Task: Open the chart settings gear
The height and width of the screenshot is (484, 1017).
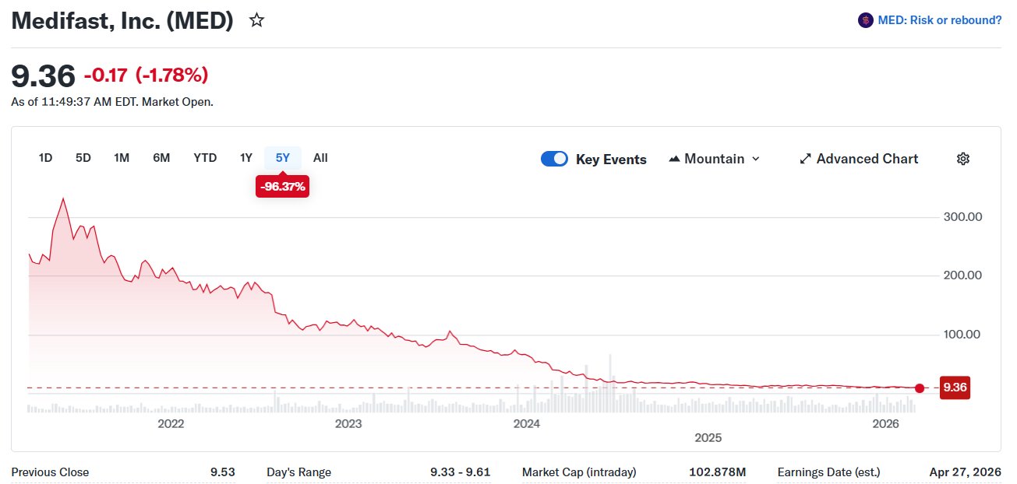Action: 963,159
